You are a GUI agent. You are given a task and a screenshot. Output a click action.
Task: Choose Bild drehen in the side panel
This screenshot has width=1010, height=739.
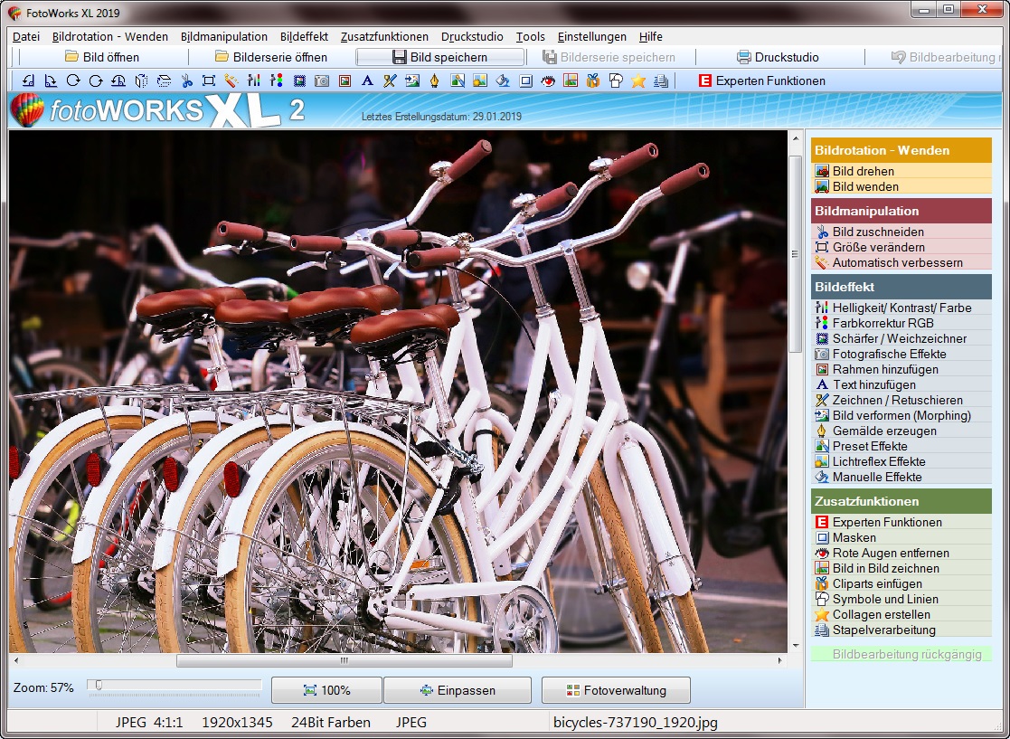(901, 171)
